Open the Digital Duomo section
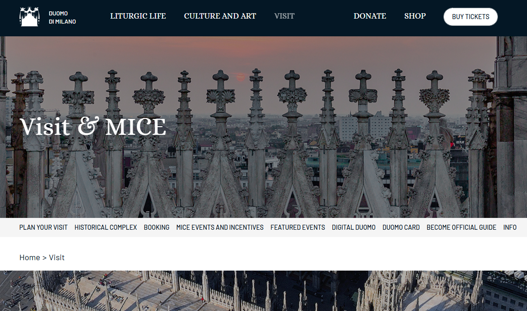This screenshot has height=311, width=527. point(353,227)
